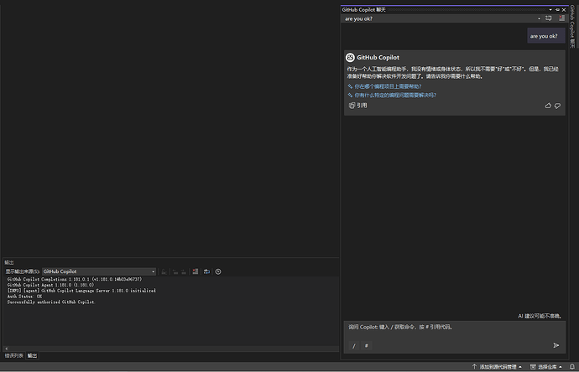Screen dimensions: 579x372
Task: Open the 选择仓库 status bar menu
Action: click(546, 367)
